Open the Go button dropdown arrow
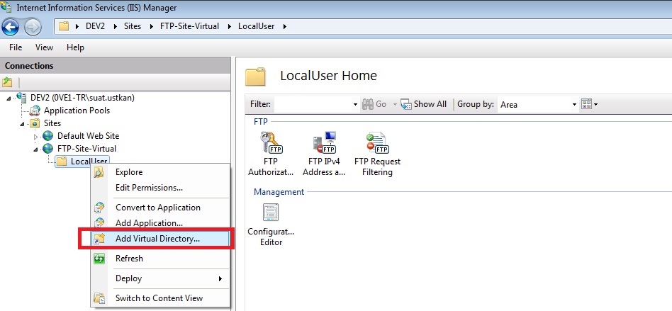This screenshot has height=311, width=672. pos(394,105)
